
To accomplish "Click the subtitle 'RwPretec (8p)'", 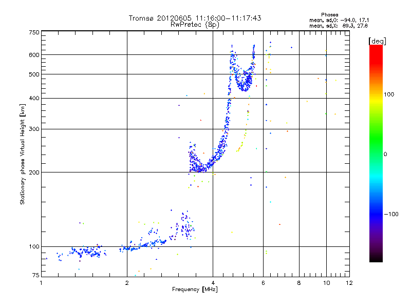I will (195, 25).
